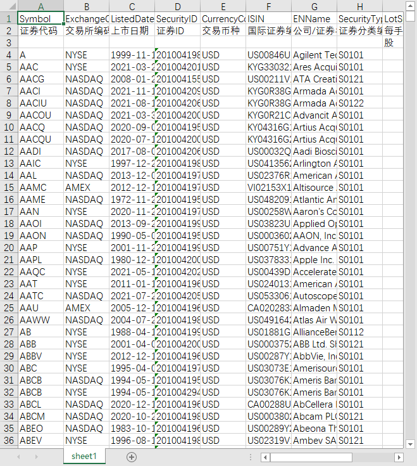Click the vertical scrollbar thumb
Image resolution: width=417 pixels, height=466 pixels.
click(410, 16)
